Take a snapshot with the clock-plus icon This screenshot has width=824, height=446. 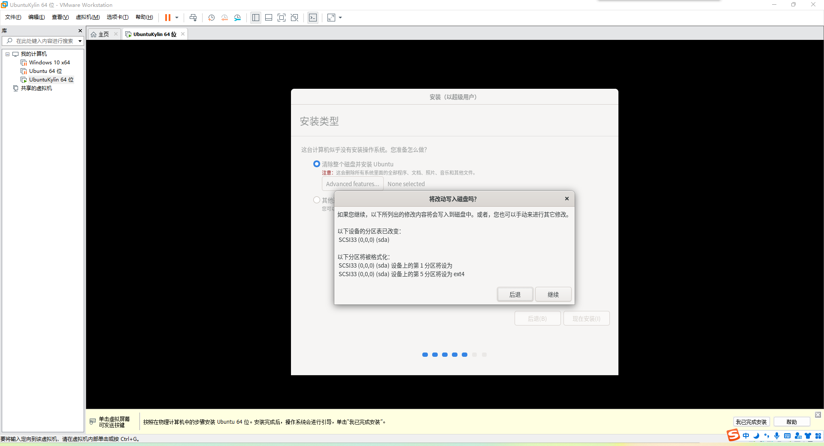point(211,18)
